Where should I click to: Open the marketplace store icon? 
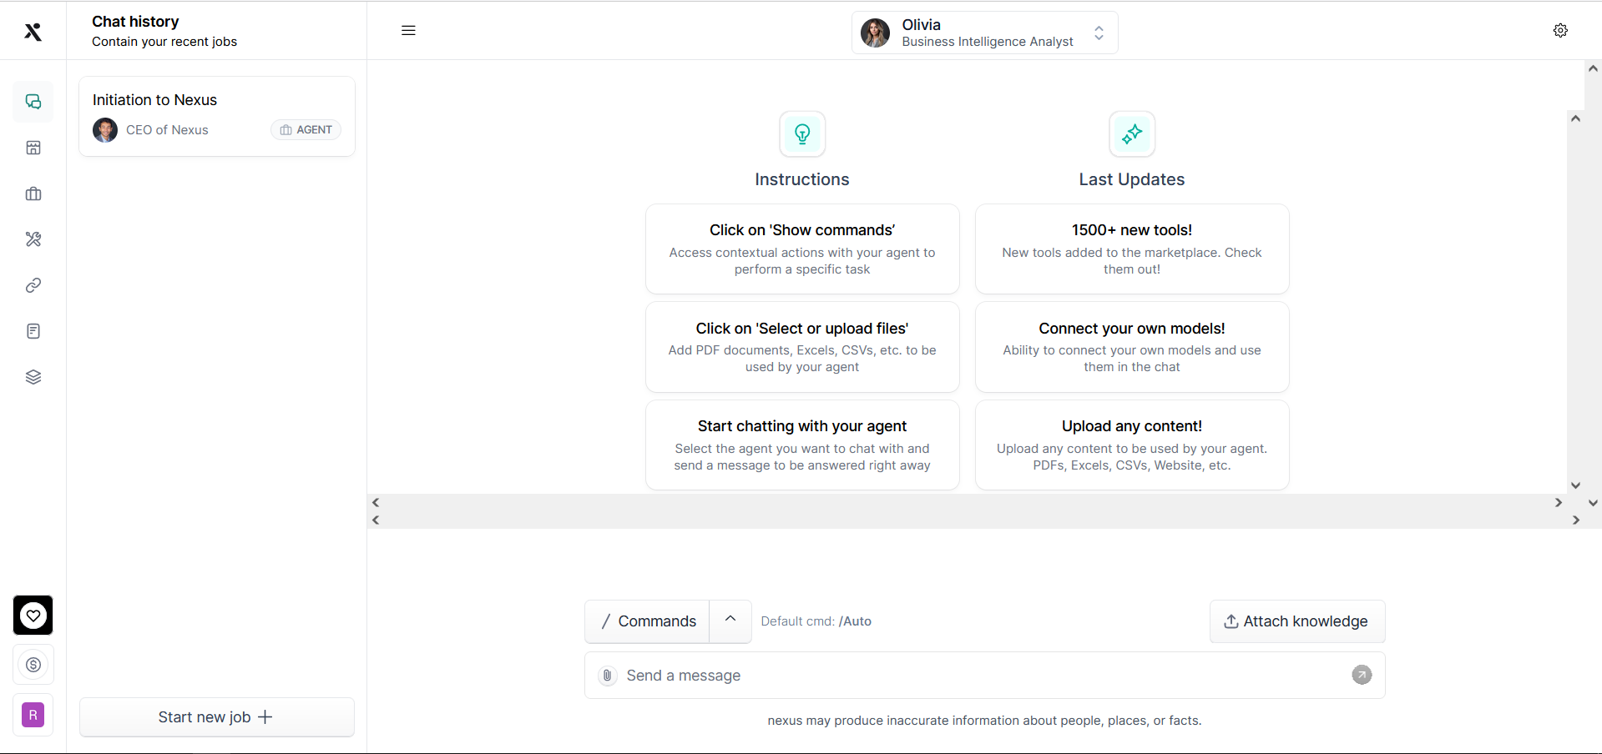click(x=33, y=148)
